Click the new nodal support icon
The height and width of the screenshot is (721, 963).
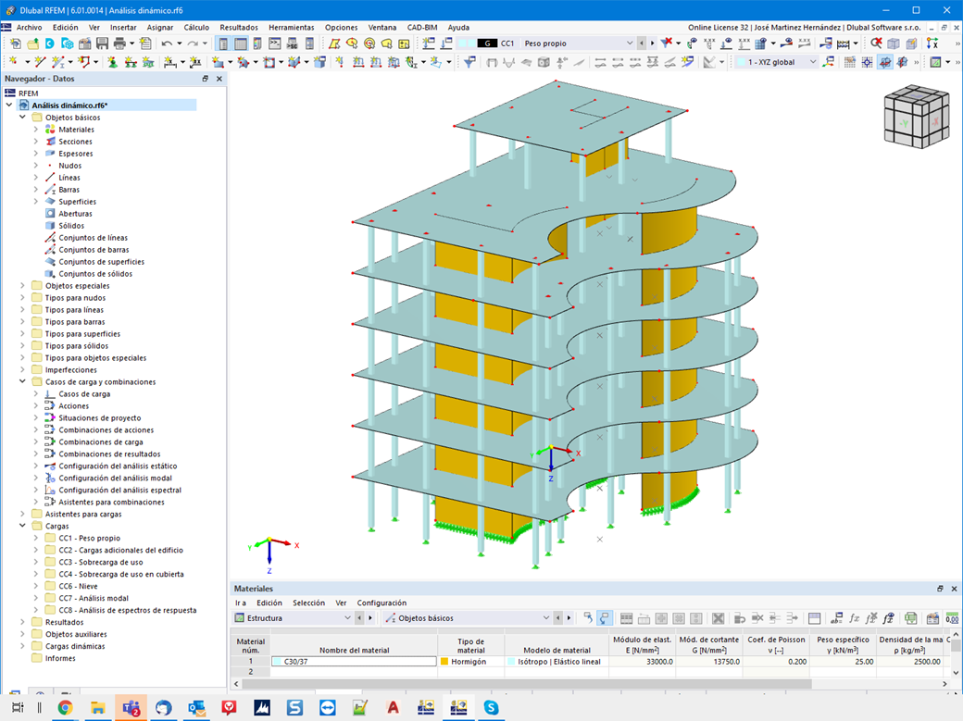[113, 62]
